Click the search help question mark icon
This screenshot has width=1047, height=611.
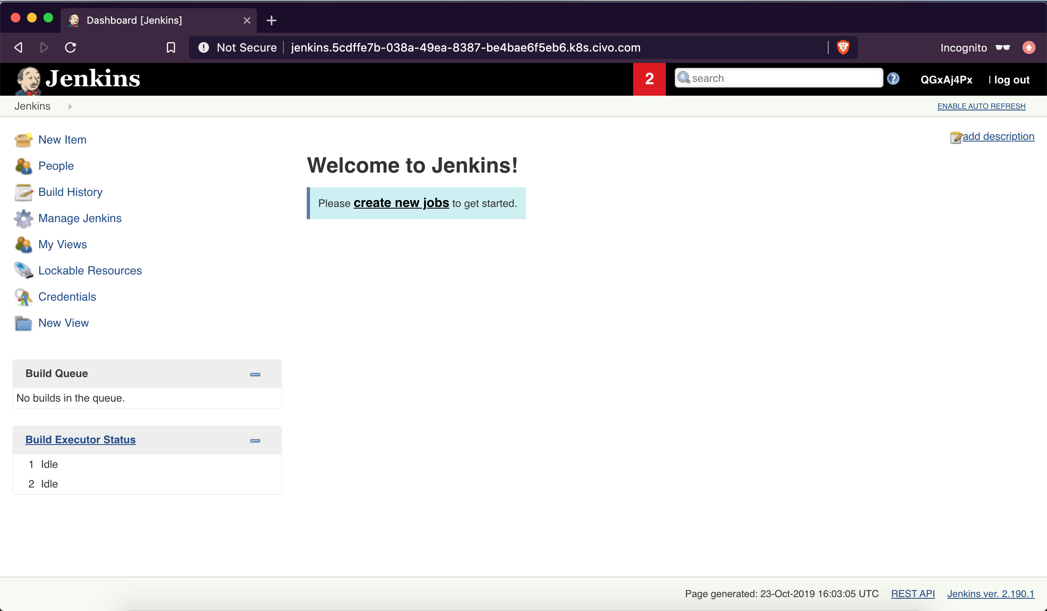pyautogui.click(x=893, y=79)
